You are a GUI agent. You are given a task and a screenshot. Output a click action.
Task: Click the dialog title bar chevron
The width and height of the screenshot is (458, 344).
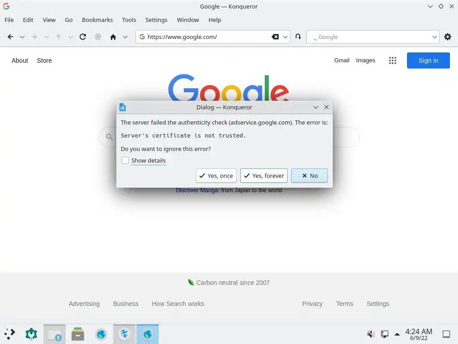pyautogui.click(x=315, y=107)
